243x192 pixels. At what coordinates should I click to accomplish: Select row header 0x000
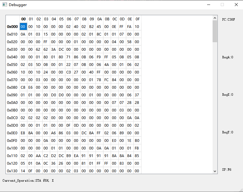(x=13, y=27)
